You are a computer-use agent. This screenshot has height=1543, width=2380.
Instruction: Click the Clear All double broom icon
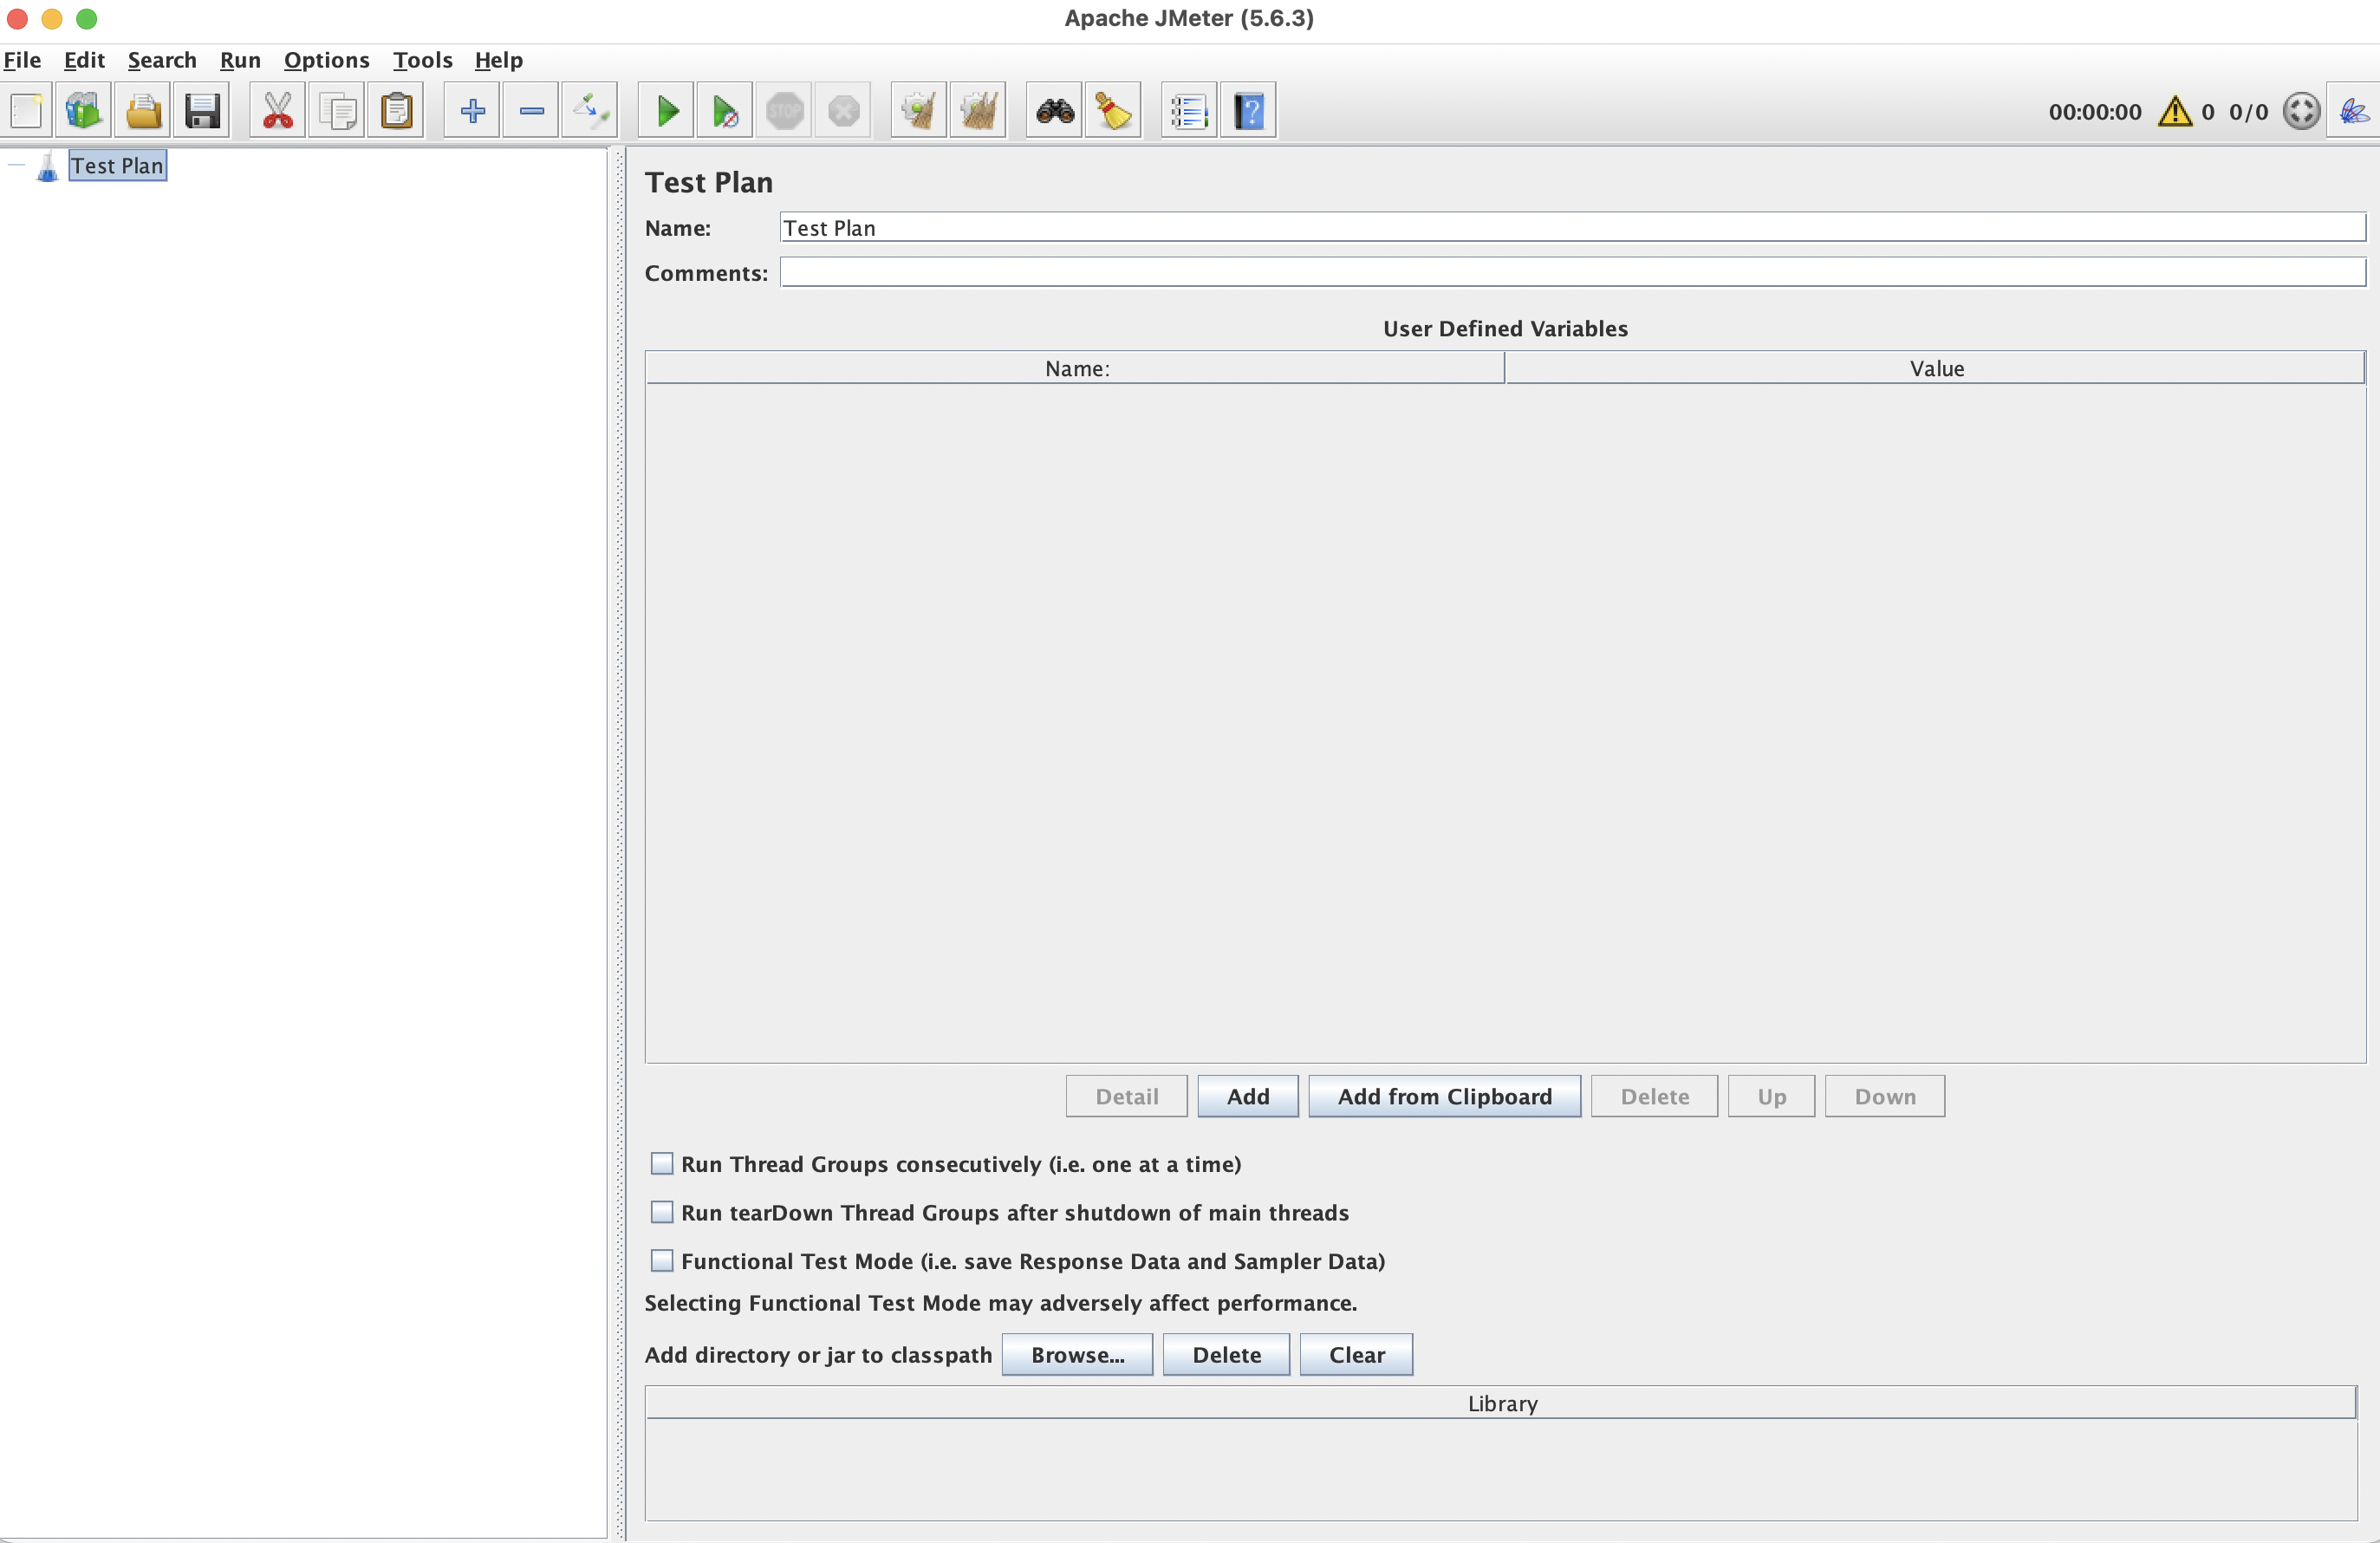(978, 111)
